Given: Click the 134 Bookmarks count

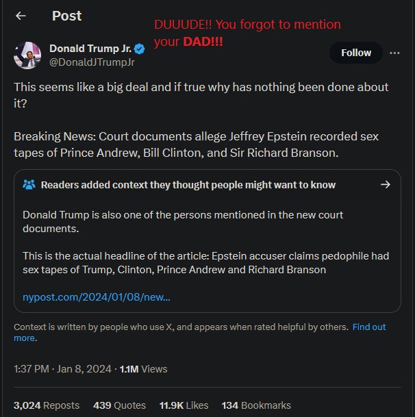Looking at the screenshot, I should click(x=256, y=405).
